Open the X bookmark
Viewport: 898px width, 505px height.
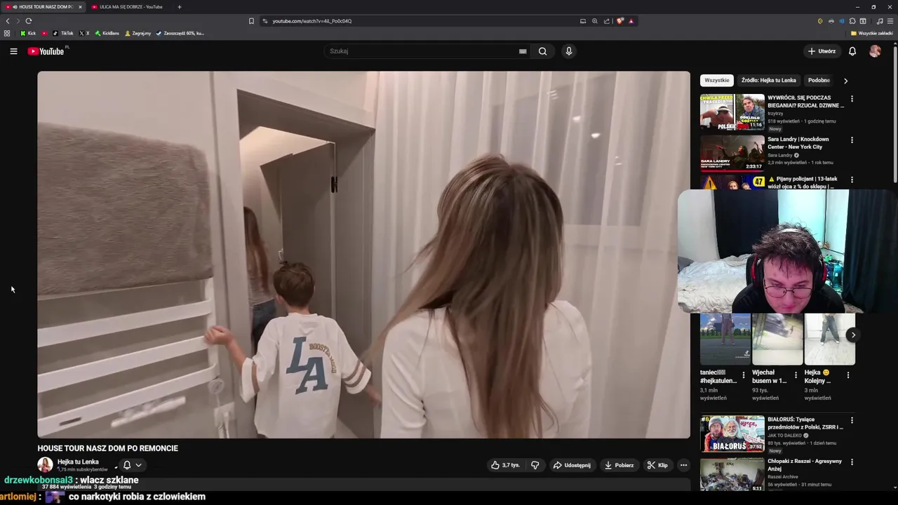pyautogui.click(x=84, y=33)
